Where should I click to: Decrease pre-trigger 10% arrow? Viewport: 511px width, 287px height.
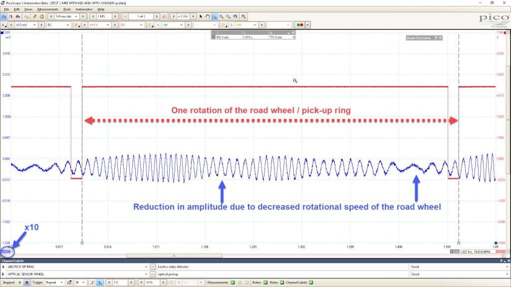pos(141,283)
